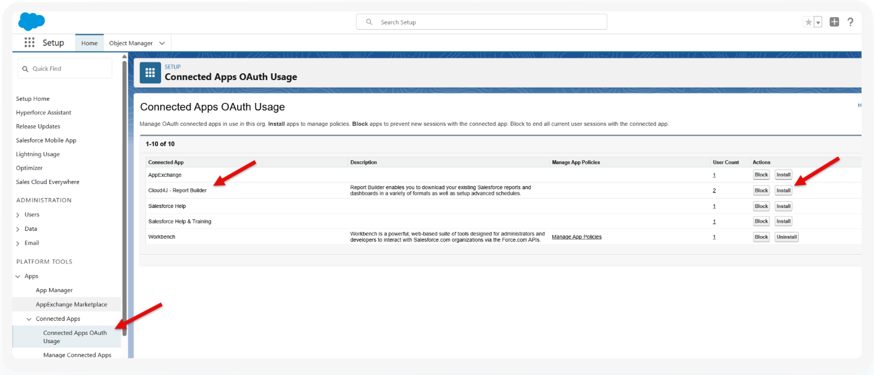This screenshot has height=375, width=874.
Task: Click the SETUP breadcrumb label
Action: [x=173, y=67]
